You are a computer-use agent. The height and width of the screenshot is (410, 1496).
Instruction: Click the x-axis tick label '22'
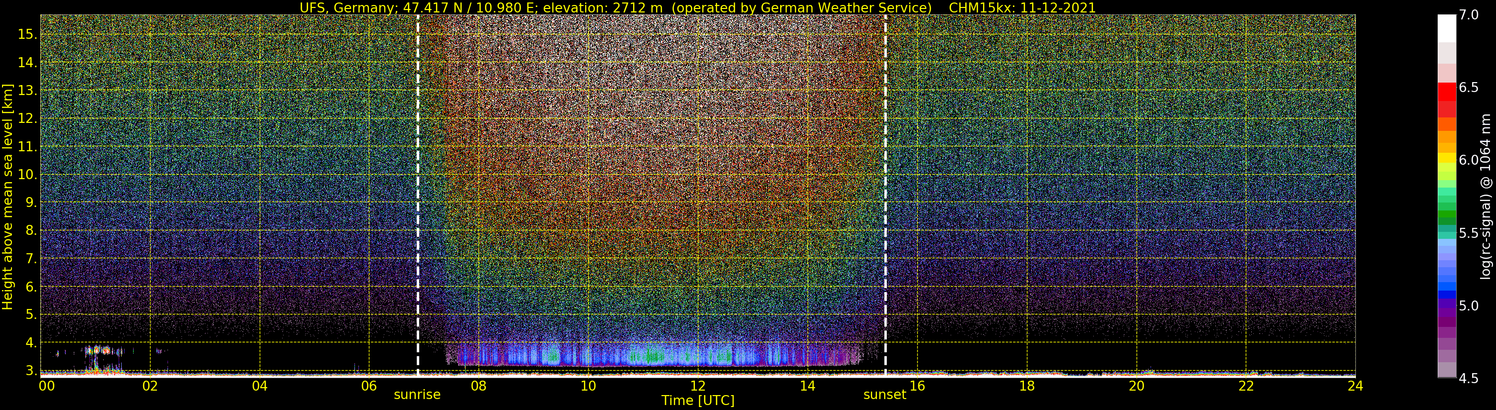point(1246,386)
